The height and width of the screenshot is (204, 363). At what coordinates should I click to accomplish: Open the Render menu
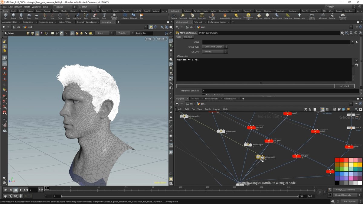click(18, 7)
